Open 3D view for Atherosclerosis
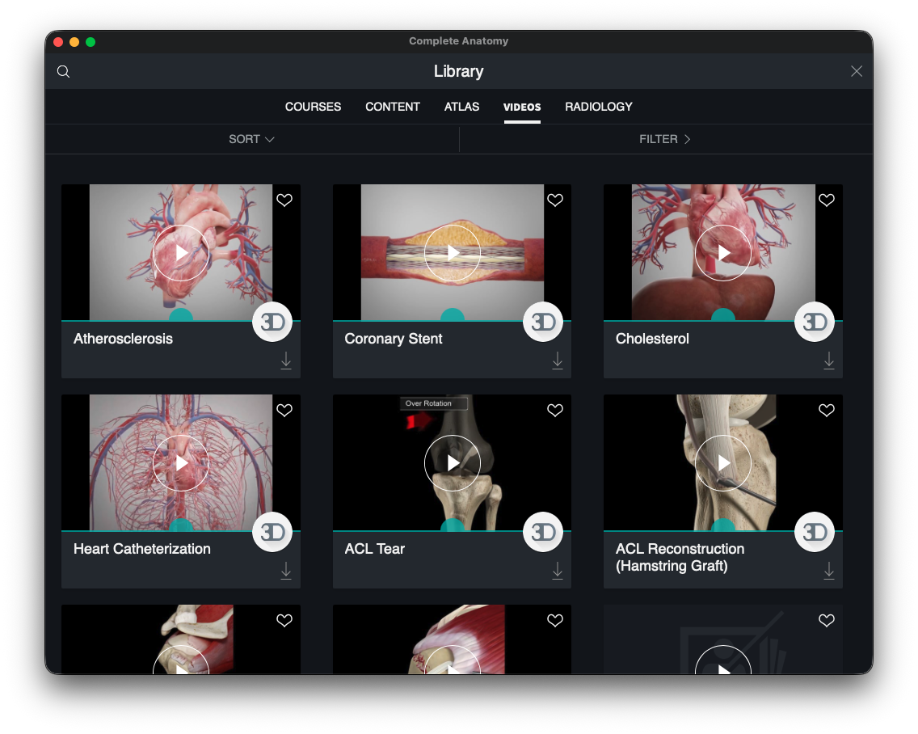Viewport: 918px width, 734px height. pos(272,322)
